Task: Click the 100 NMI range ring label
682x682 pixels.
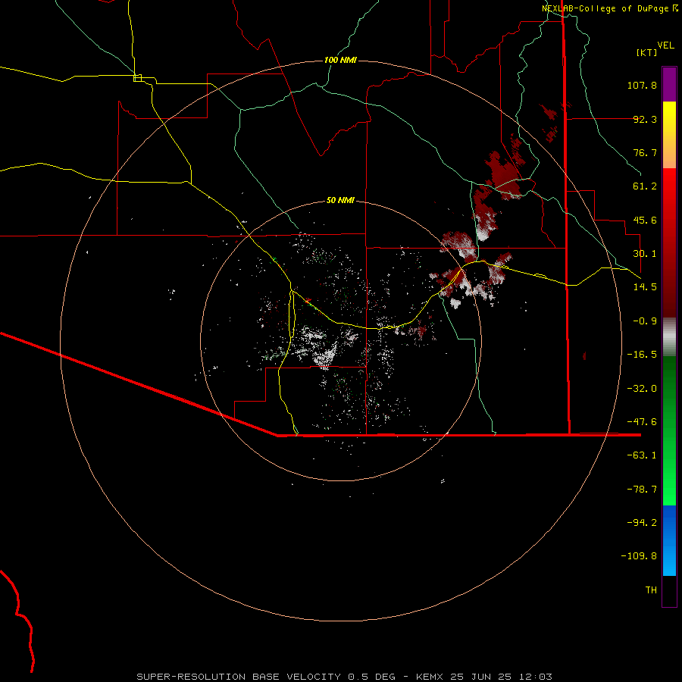Action: pyautogui.click(x=340, y=60)
